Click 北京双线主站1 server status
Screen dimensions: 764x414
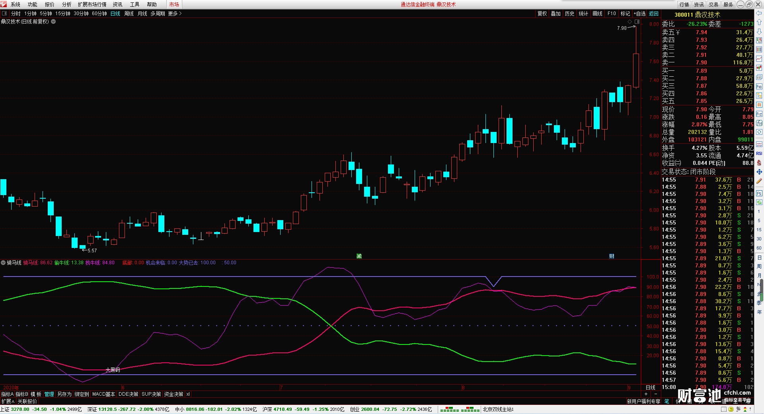pos(498,409)
